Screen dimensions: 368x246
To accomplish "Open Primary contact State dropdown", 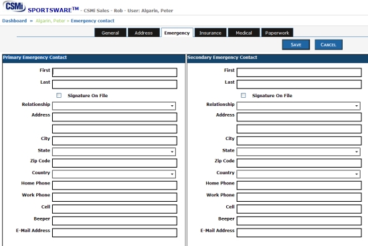I will pos(114,151).
